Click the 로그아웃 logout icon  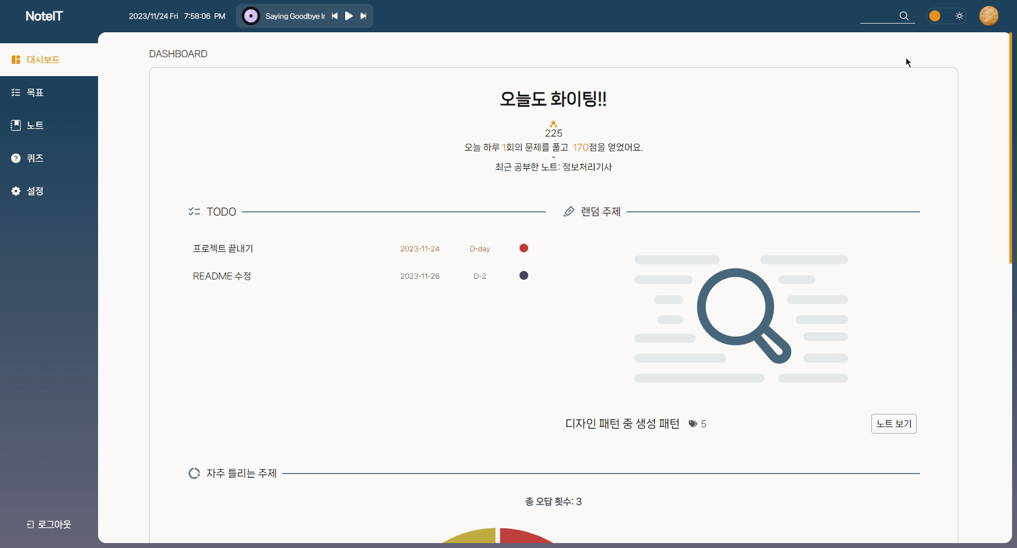pyautogui.click(x=29, y=524)
